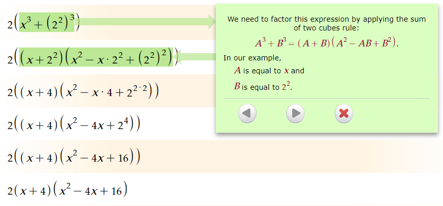
Task: Click the text 'A is equal to x and'
Action: pyautogui.click(x=269, y=70)
